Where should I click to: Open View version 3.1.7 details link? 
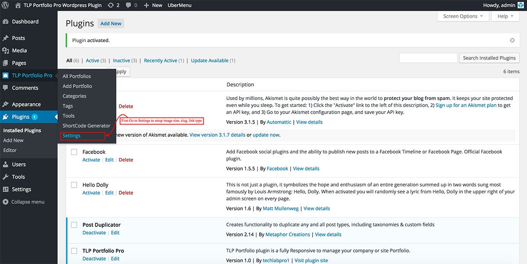(217, 135)
